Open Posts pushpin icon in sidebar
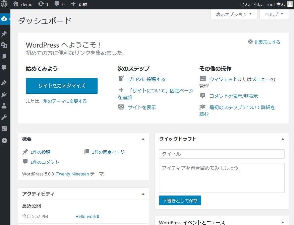Viewport: 294px width, 225px height. (4, 34)
